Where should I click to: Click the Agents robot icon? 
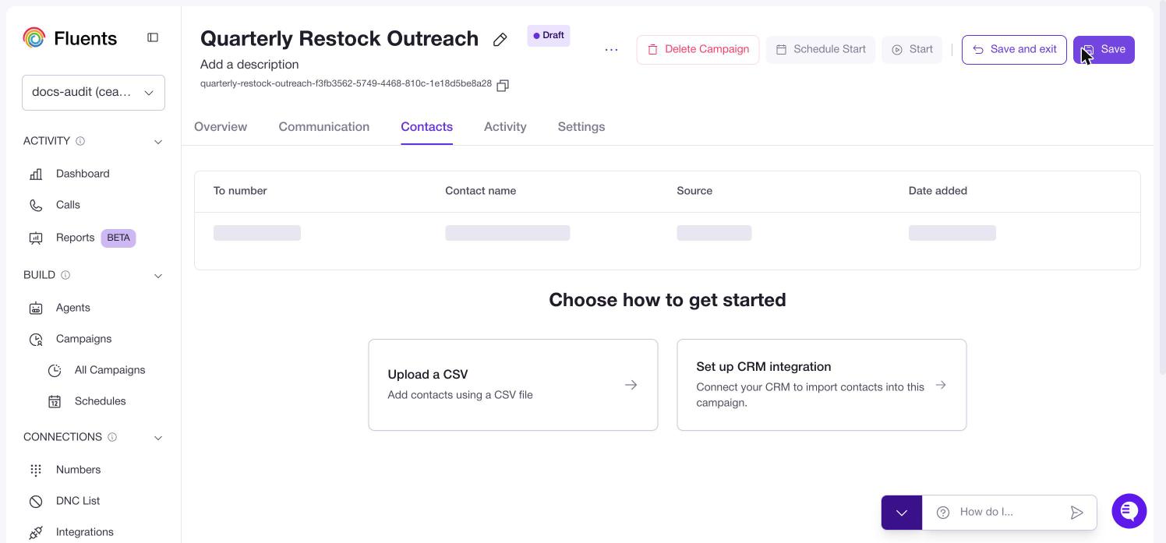pyautogui.click(x=36, y=308)
